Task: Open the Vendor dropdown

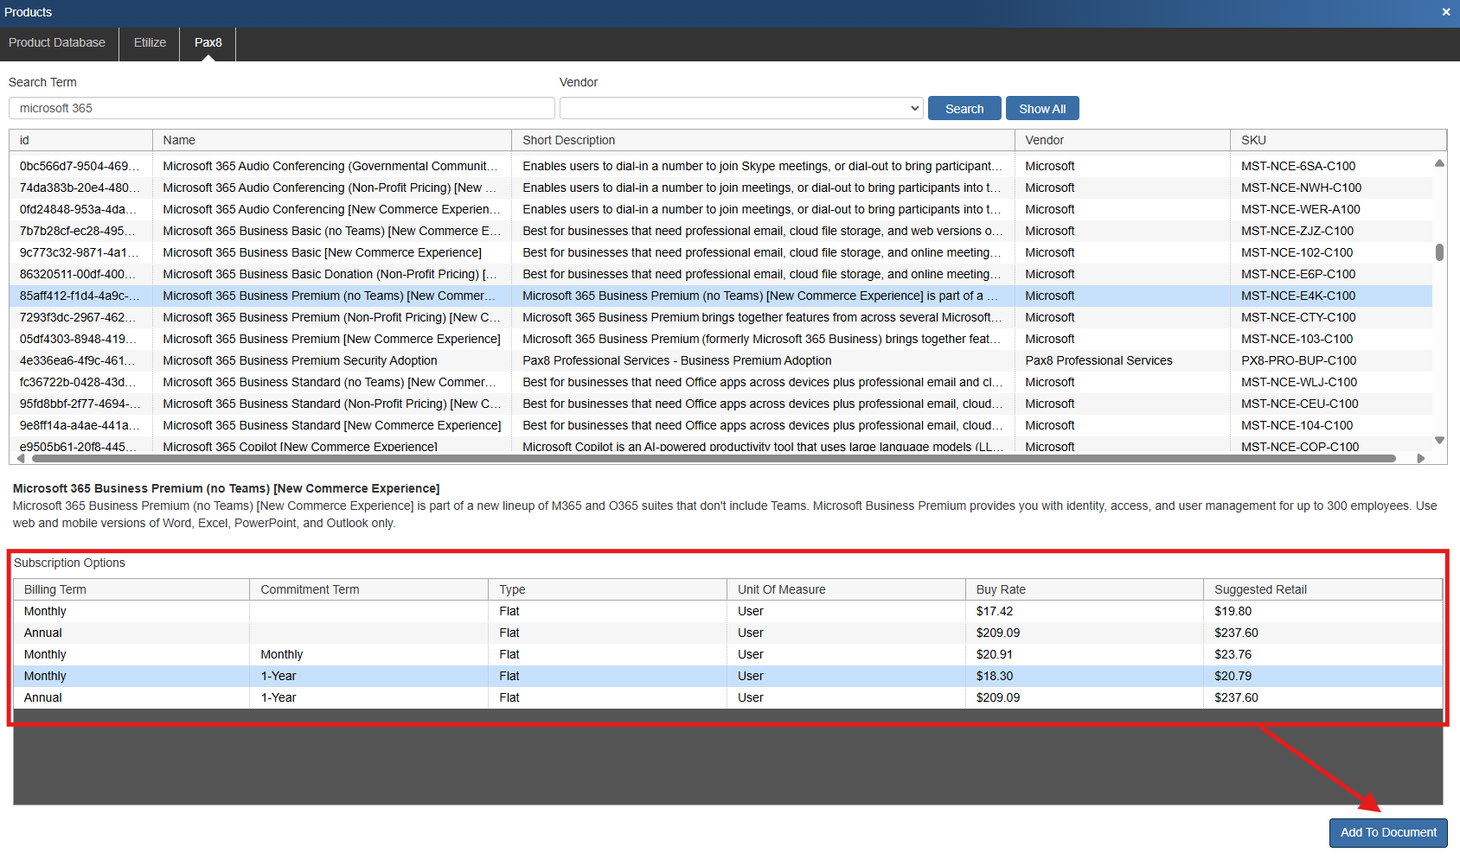Action: 740,108
